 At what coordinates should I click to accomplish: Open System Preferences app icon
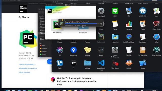pyautogui.click(x=115, y=50)
